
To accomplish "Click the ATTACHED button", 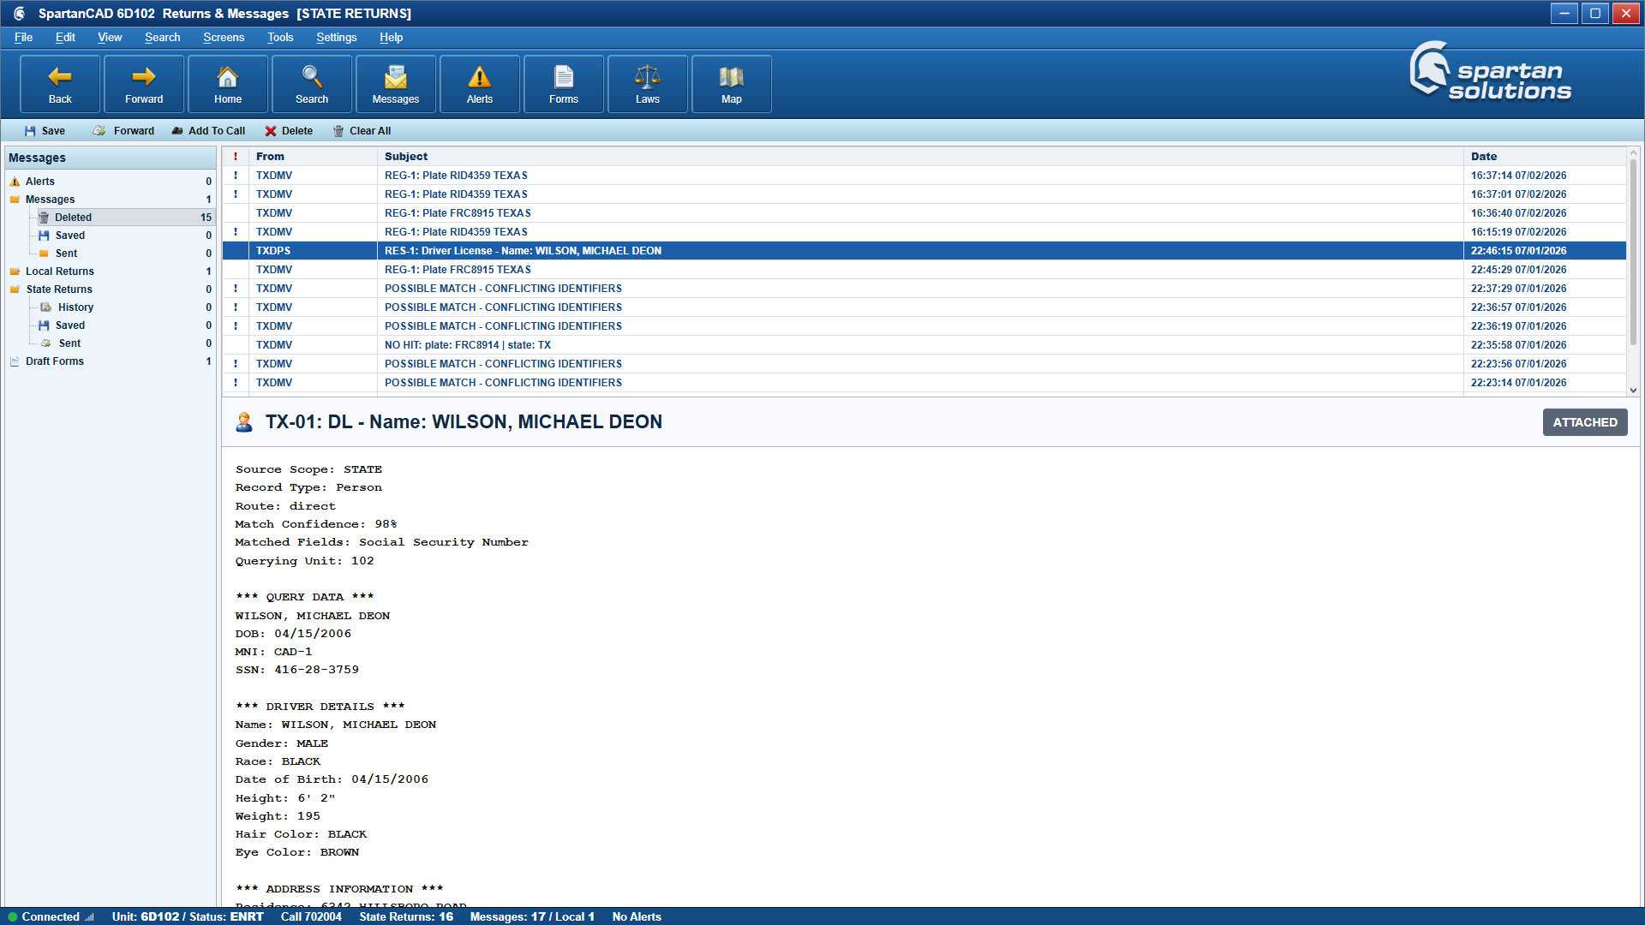I will click(1585, 422).
